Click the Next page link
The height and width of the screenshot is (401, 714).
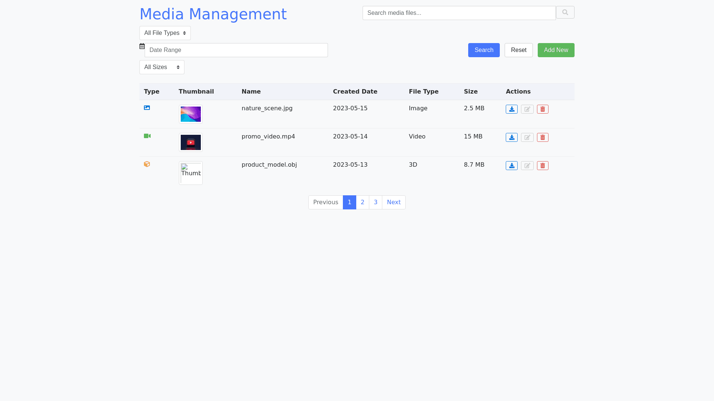pyautogui.click(x=393, y=202)
